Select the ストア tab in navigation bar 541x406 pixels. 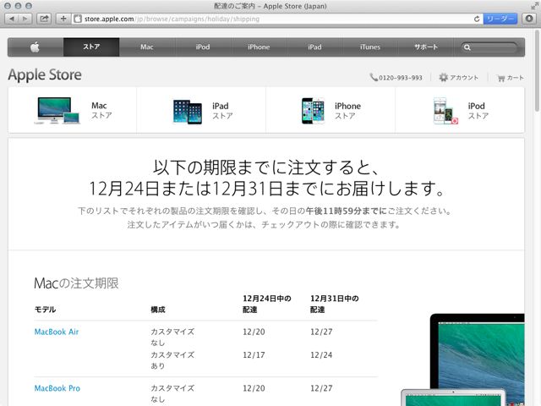pyautogui.click(x=91, y=47)
